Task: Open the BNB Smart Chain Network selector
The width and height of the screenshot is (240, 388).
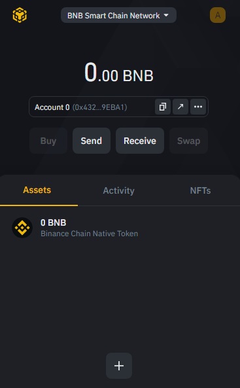Action: 118,15
